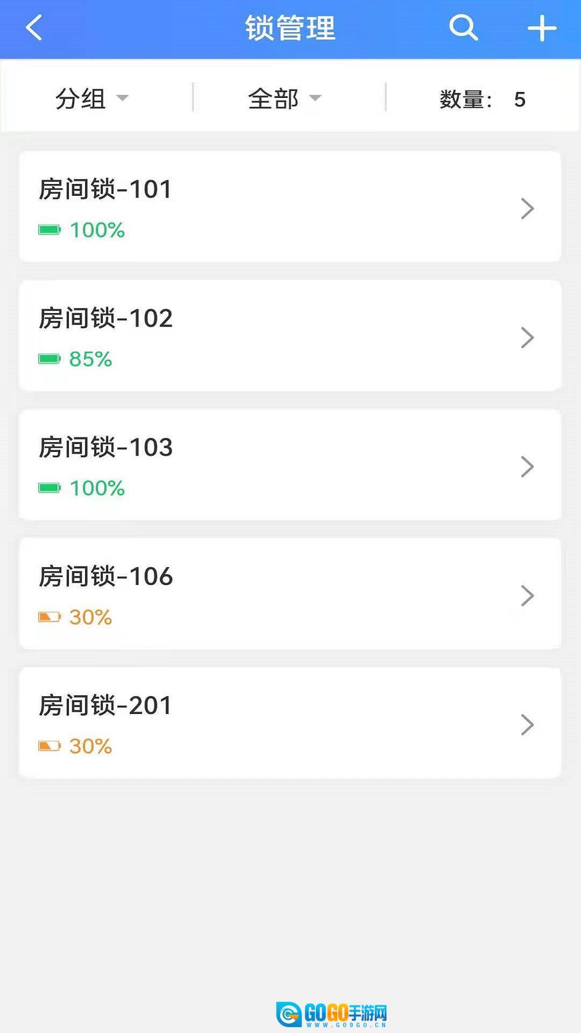Expand the 分组 dropdown
Image resolution: width=581 pixels, height=1033 pixels.
[x=91, y=98]
